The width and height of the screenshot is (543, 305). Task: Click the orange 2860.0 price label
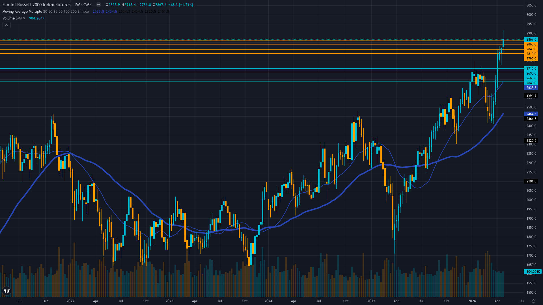click(x=531, y=44)
